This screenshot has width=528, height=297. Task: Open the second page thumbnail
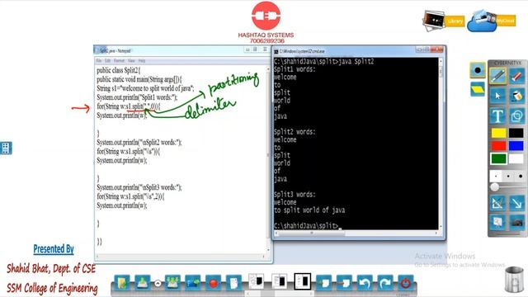tap(279, 280)
